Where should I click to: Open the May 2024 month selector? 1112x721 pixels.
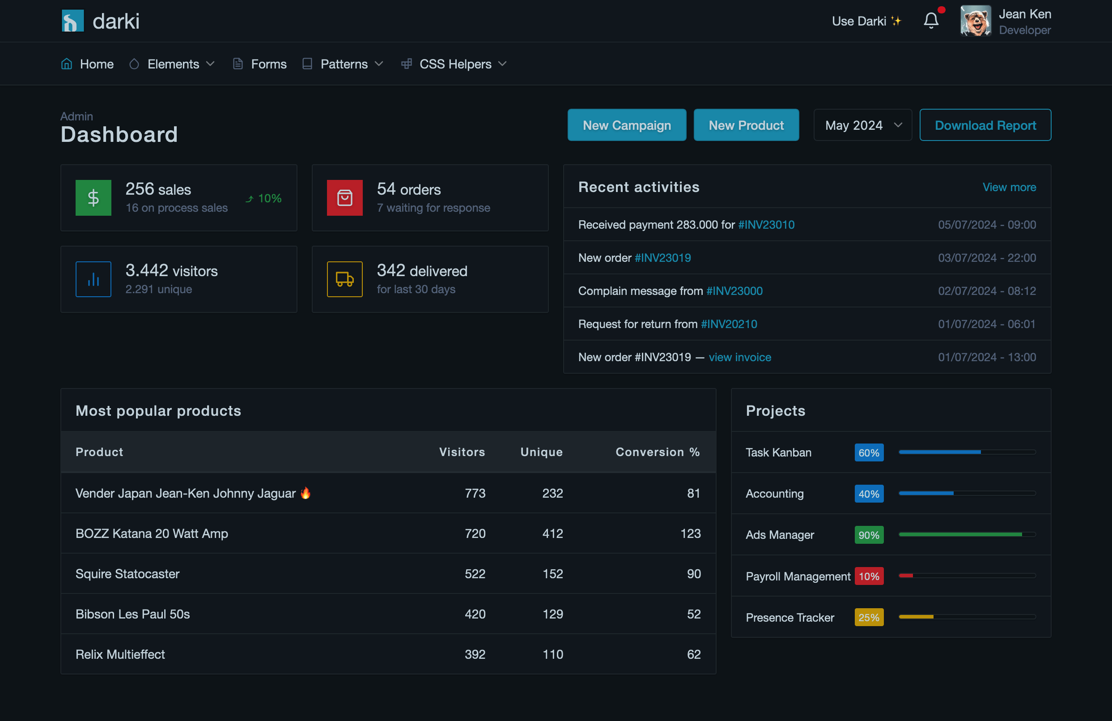click(862, 125)
